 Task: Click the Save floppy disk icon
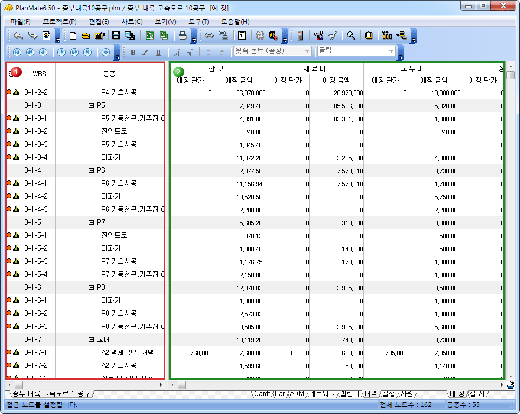115,36
